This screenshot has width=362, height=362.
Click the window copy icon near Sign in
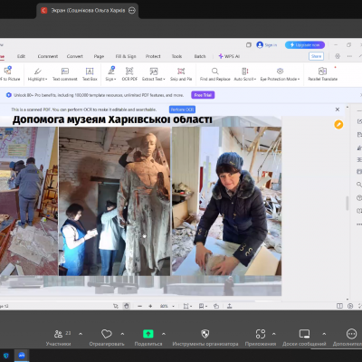coord(249,45)
